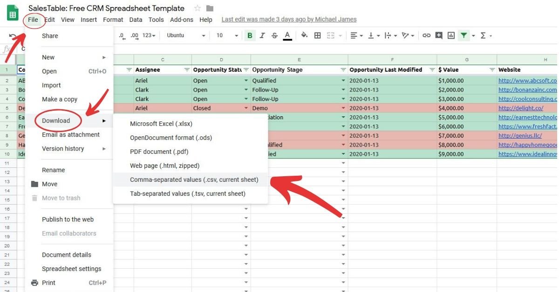Open the File menu
The width and height of the screenshot is (559, 292).
pos(33,20)
